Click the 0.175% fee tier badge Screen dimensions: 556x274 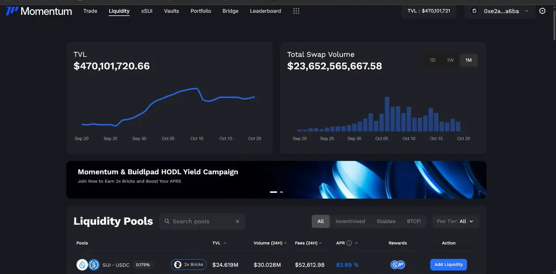click(x=143, y=265)
